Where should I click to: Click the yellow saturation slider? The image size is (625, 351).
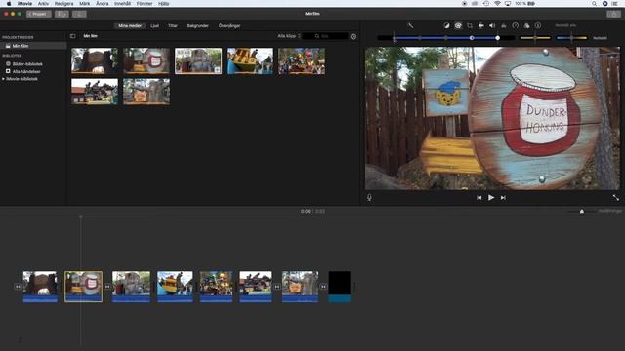[x=535, y=38]
